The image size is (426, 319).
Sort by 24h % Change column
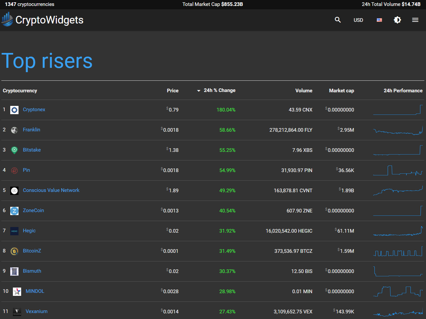(x=219, y=90)
